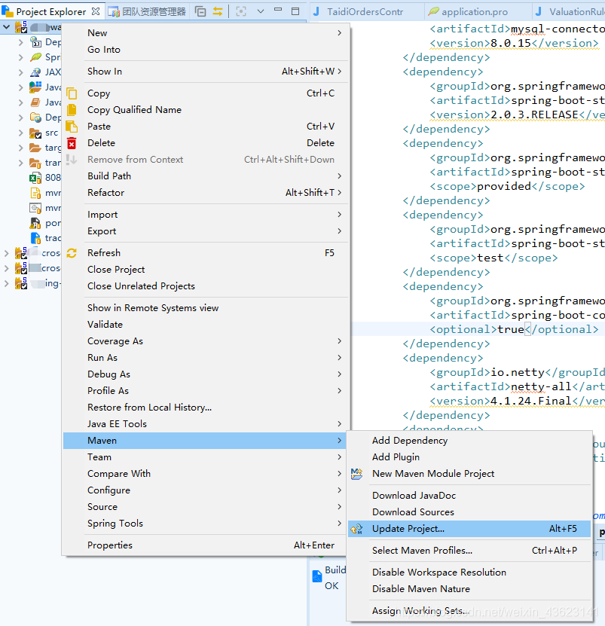Open Java EE Tools submenu

point(206,424)
